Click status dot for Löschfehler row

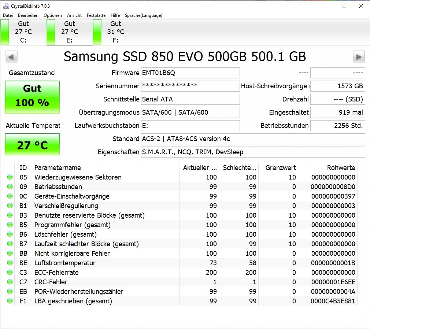coord(10,234)
